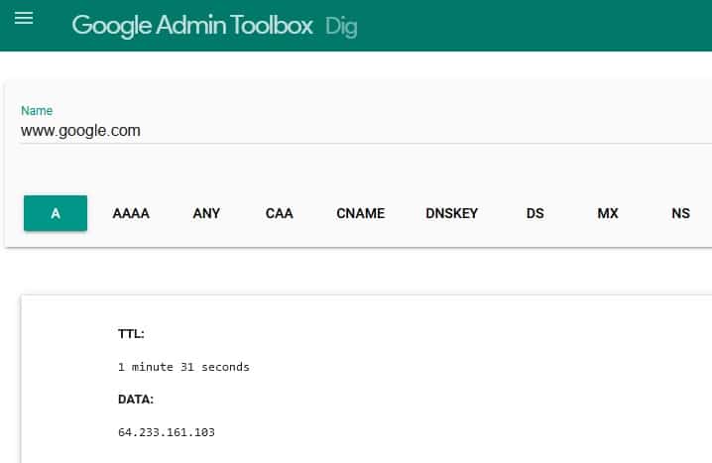Select the AAAA record type
Image resolution: width=712 pixels, height=463 pixels.
[x=131, y=213]
